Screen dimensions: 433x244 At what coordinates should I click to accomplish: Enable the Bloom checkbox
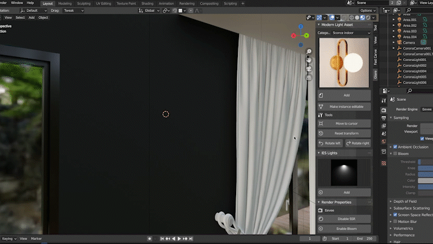(395, 153)
